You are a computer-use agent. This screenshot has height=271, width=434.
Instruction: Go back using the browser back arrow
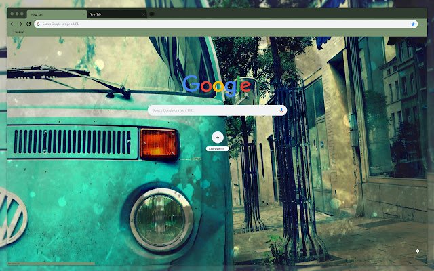click(x=12, y=24)
